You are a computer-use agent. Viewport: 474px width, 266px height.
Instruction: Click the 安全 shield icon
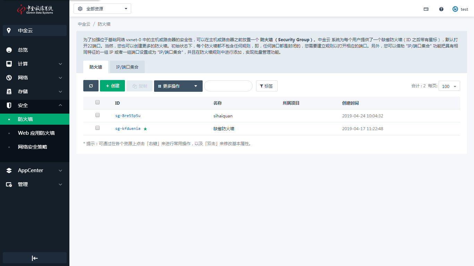(9, 105)
